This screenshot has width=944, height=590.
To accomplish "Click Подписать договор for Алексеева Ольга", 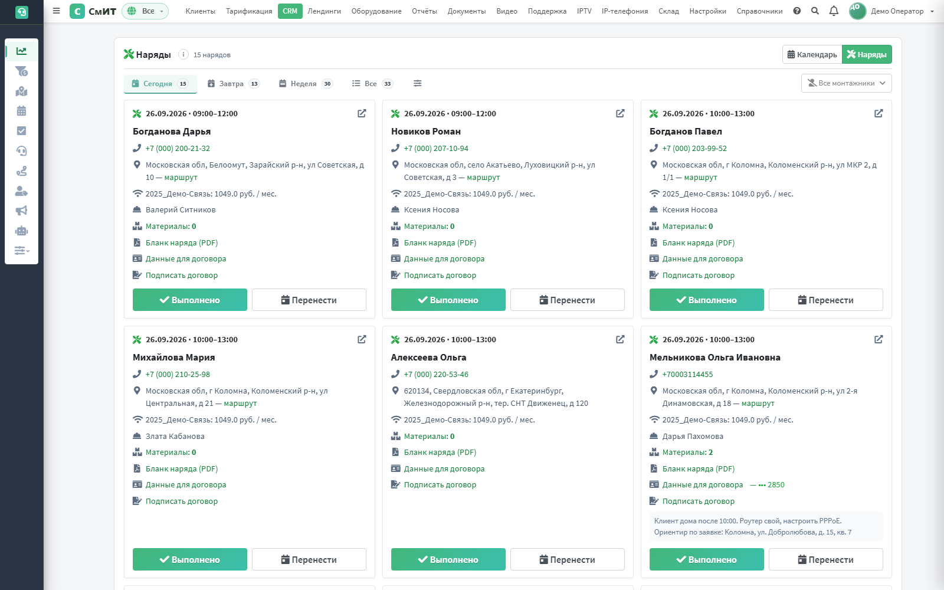I will (x=440, y=485).
